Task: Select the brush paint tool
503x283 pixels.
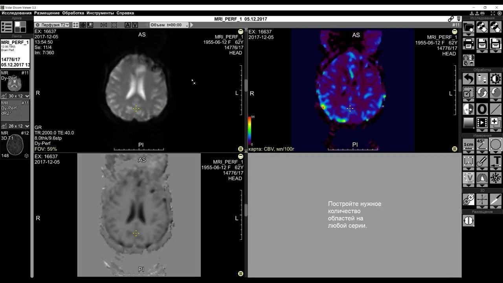Action: (482, 161)
